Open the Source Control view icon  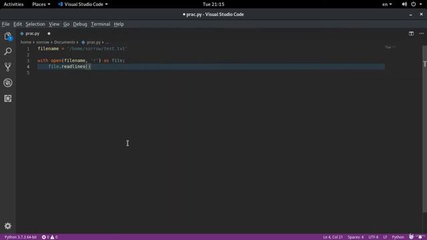(x=8, y=67)
